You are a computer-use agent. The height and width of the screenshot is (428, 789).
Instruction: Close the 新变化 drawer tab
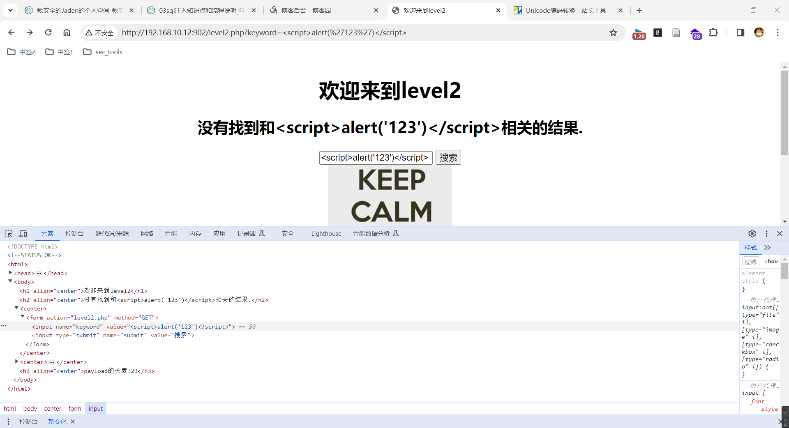(x=73, y=421)
